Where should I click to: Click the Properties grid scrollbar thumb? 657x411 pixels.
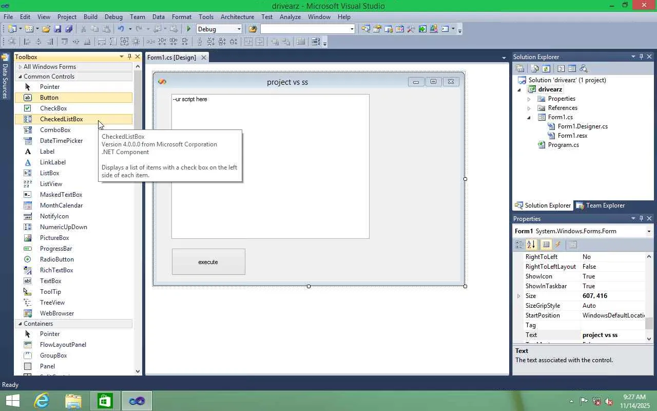click(649, 323)
